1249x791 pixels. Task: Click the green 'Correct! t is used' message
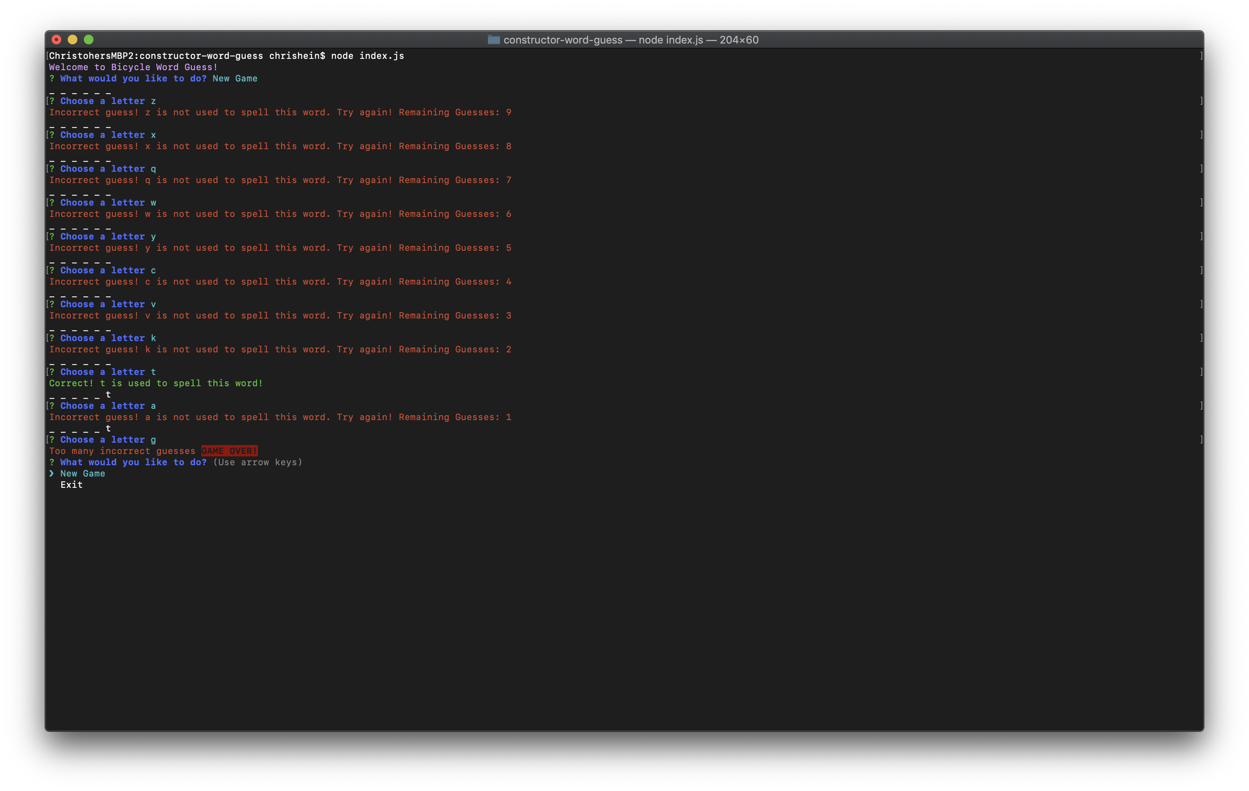click(x=156, y=383)
